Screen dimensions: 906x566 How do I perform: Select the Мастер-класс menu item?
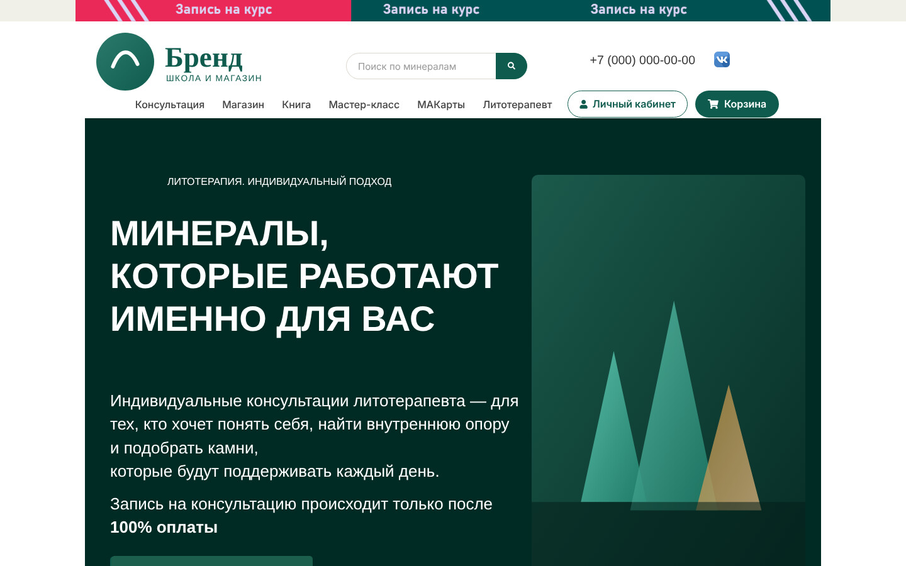coord(364,104)
